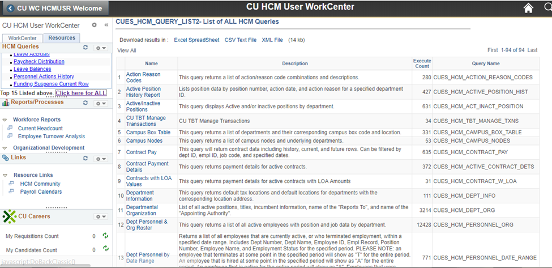Open Contract Pay query
The image size is (552, 268).
click(x=142, y=152)
